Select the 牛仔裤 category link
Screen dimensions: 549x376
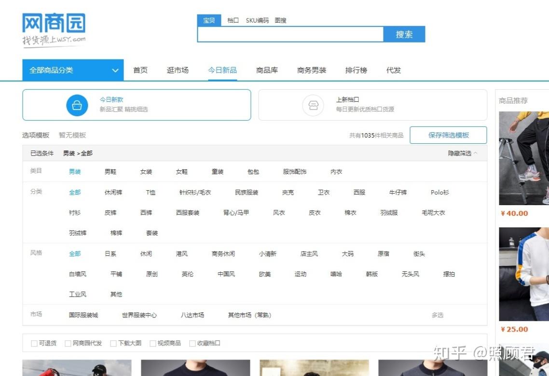tap(398, 193)
